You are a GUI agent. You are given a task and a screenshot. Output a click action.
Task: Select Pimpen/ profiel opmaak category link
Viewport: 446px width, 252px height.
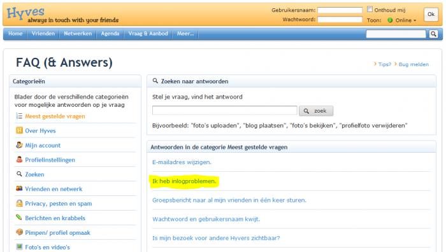pyautogui.click(x=57, y=233)
